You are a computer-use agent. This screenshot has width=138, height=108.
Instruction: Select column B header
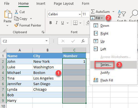click(x=47, y=50)
